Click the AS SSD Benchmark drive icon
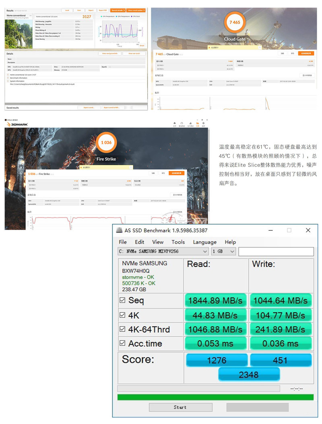This screenshot has width=322, height=424. [x=119, y=230]
